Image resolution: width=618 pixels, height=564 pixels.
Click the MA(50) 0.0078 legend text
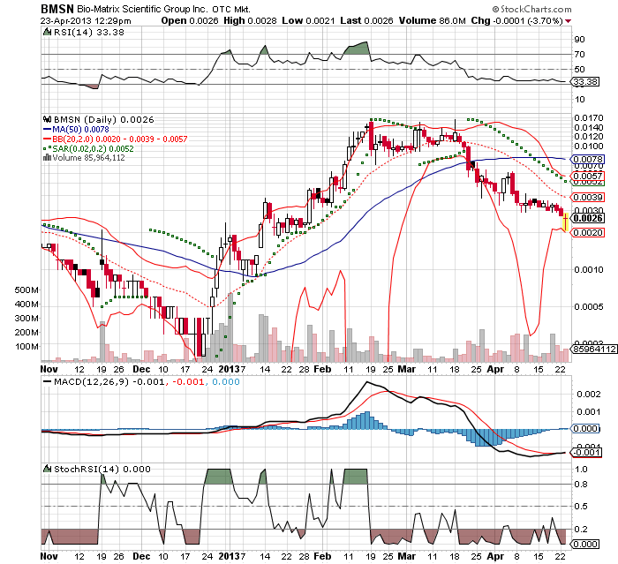tap(81, 129)
